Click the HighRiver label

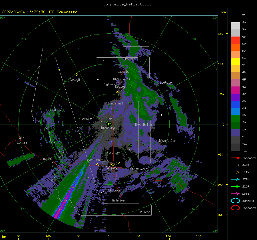pos(119,200)
